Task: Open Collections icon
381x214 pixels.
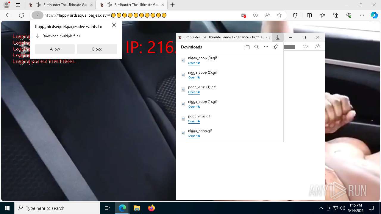Action: pos(336,15)
